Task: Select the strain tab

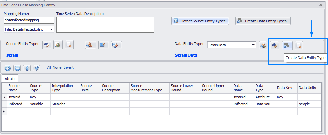Action: pos(10,79)
